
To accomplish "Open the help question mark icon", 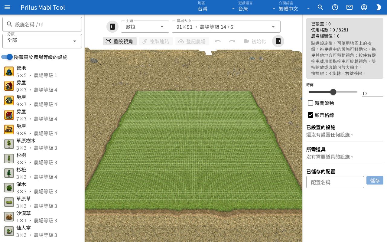I will pyautogui.click(x=335, y=7).
